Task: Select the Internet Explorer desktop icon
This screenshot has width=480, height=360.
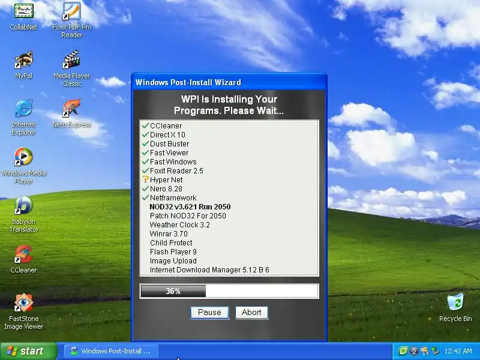Action: [23, 117]
